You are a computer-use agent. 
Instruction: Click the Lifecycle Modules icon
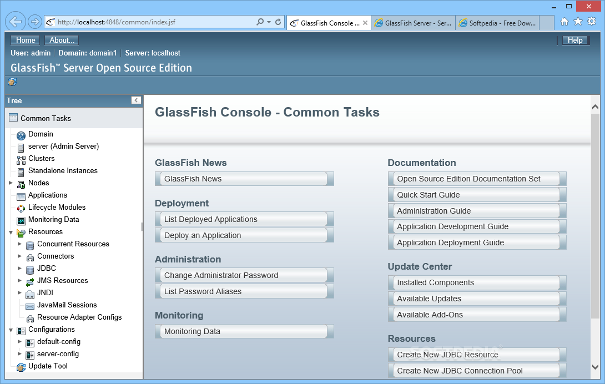(21, 209)
